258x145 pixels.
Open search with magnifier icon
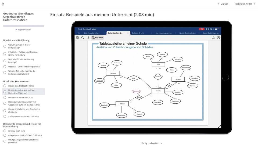(x=83, y=38)
